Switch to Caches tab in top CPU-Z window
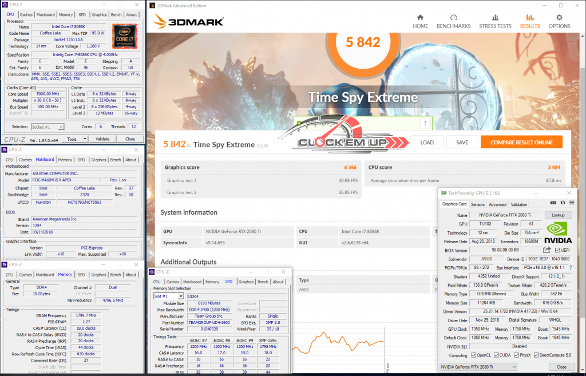The height and width of the screenshot is (376, 586). point(26,14)
